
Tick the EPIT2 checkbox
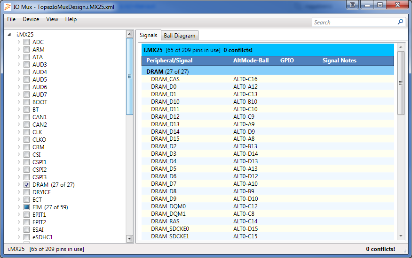[26, 222]
